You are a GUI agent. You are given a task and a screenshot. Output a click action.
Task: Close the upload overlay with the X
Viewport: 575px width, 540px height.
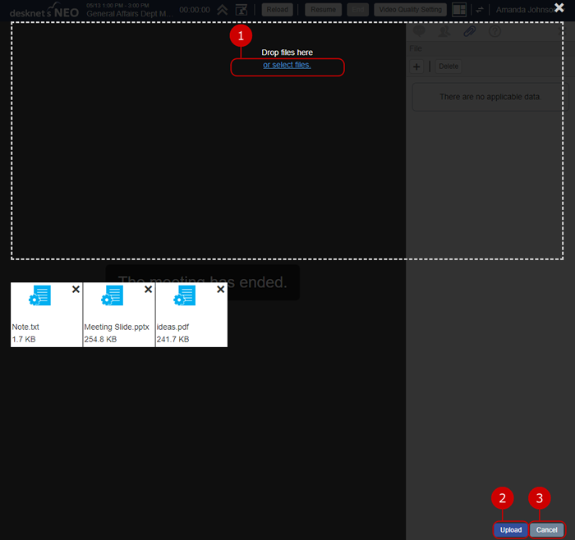coord(559,7)
